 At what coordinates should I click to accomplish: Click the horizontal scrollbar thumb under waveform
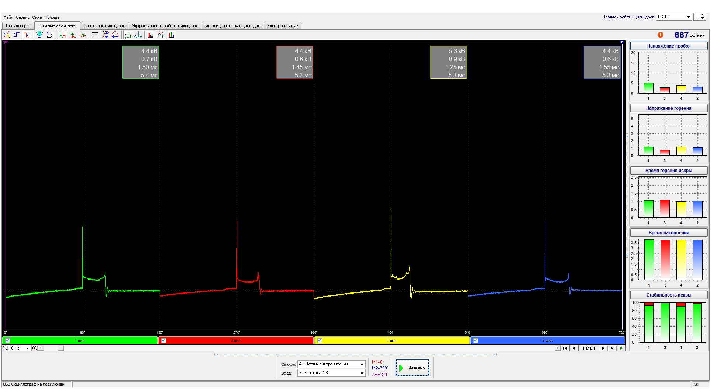point(61,348)
